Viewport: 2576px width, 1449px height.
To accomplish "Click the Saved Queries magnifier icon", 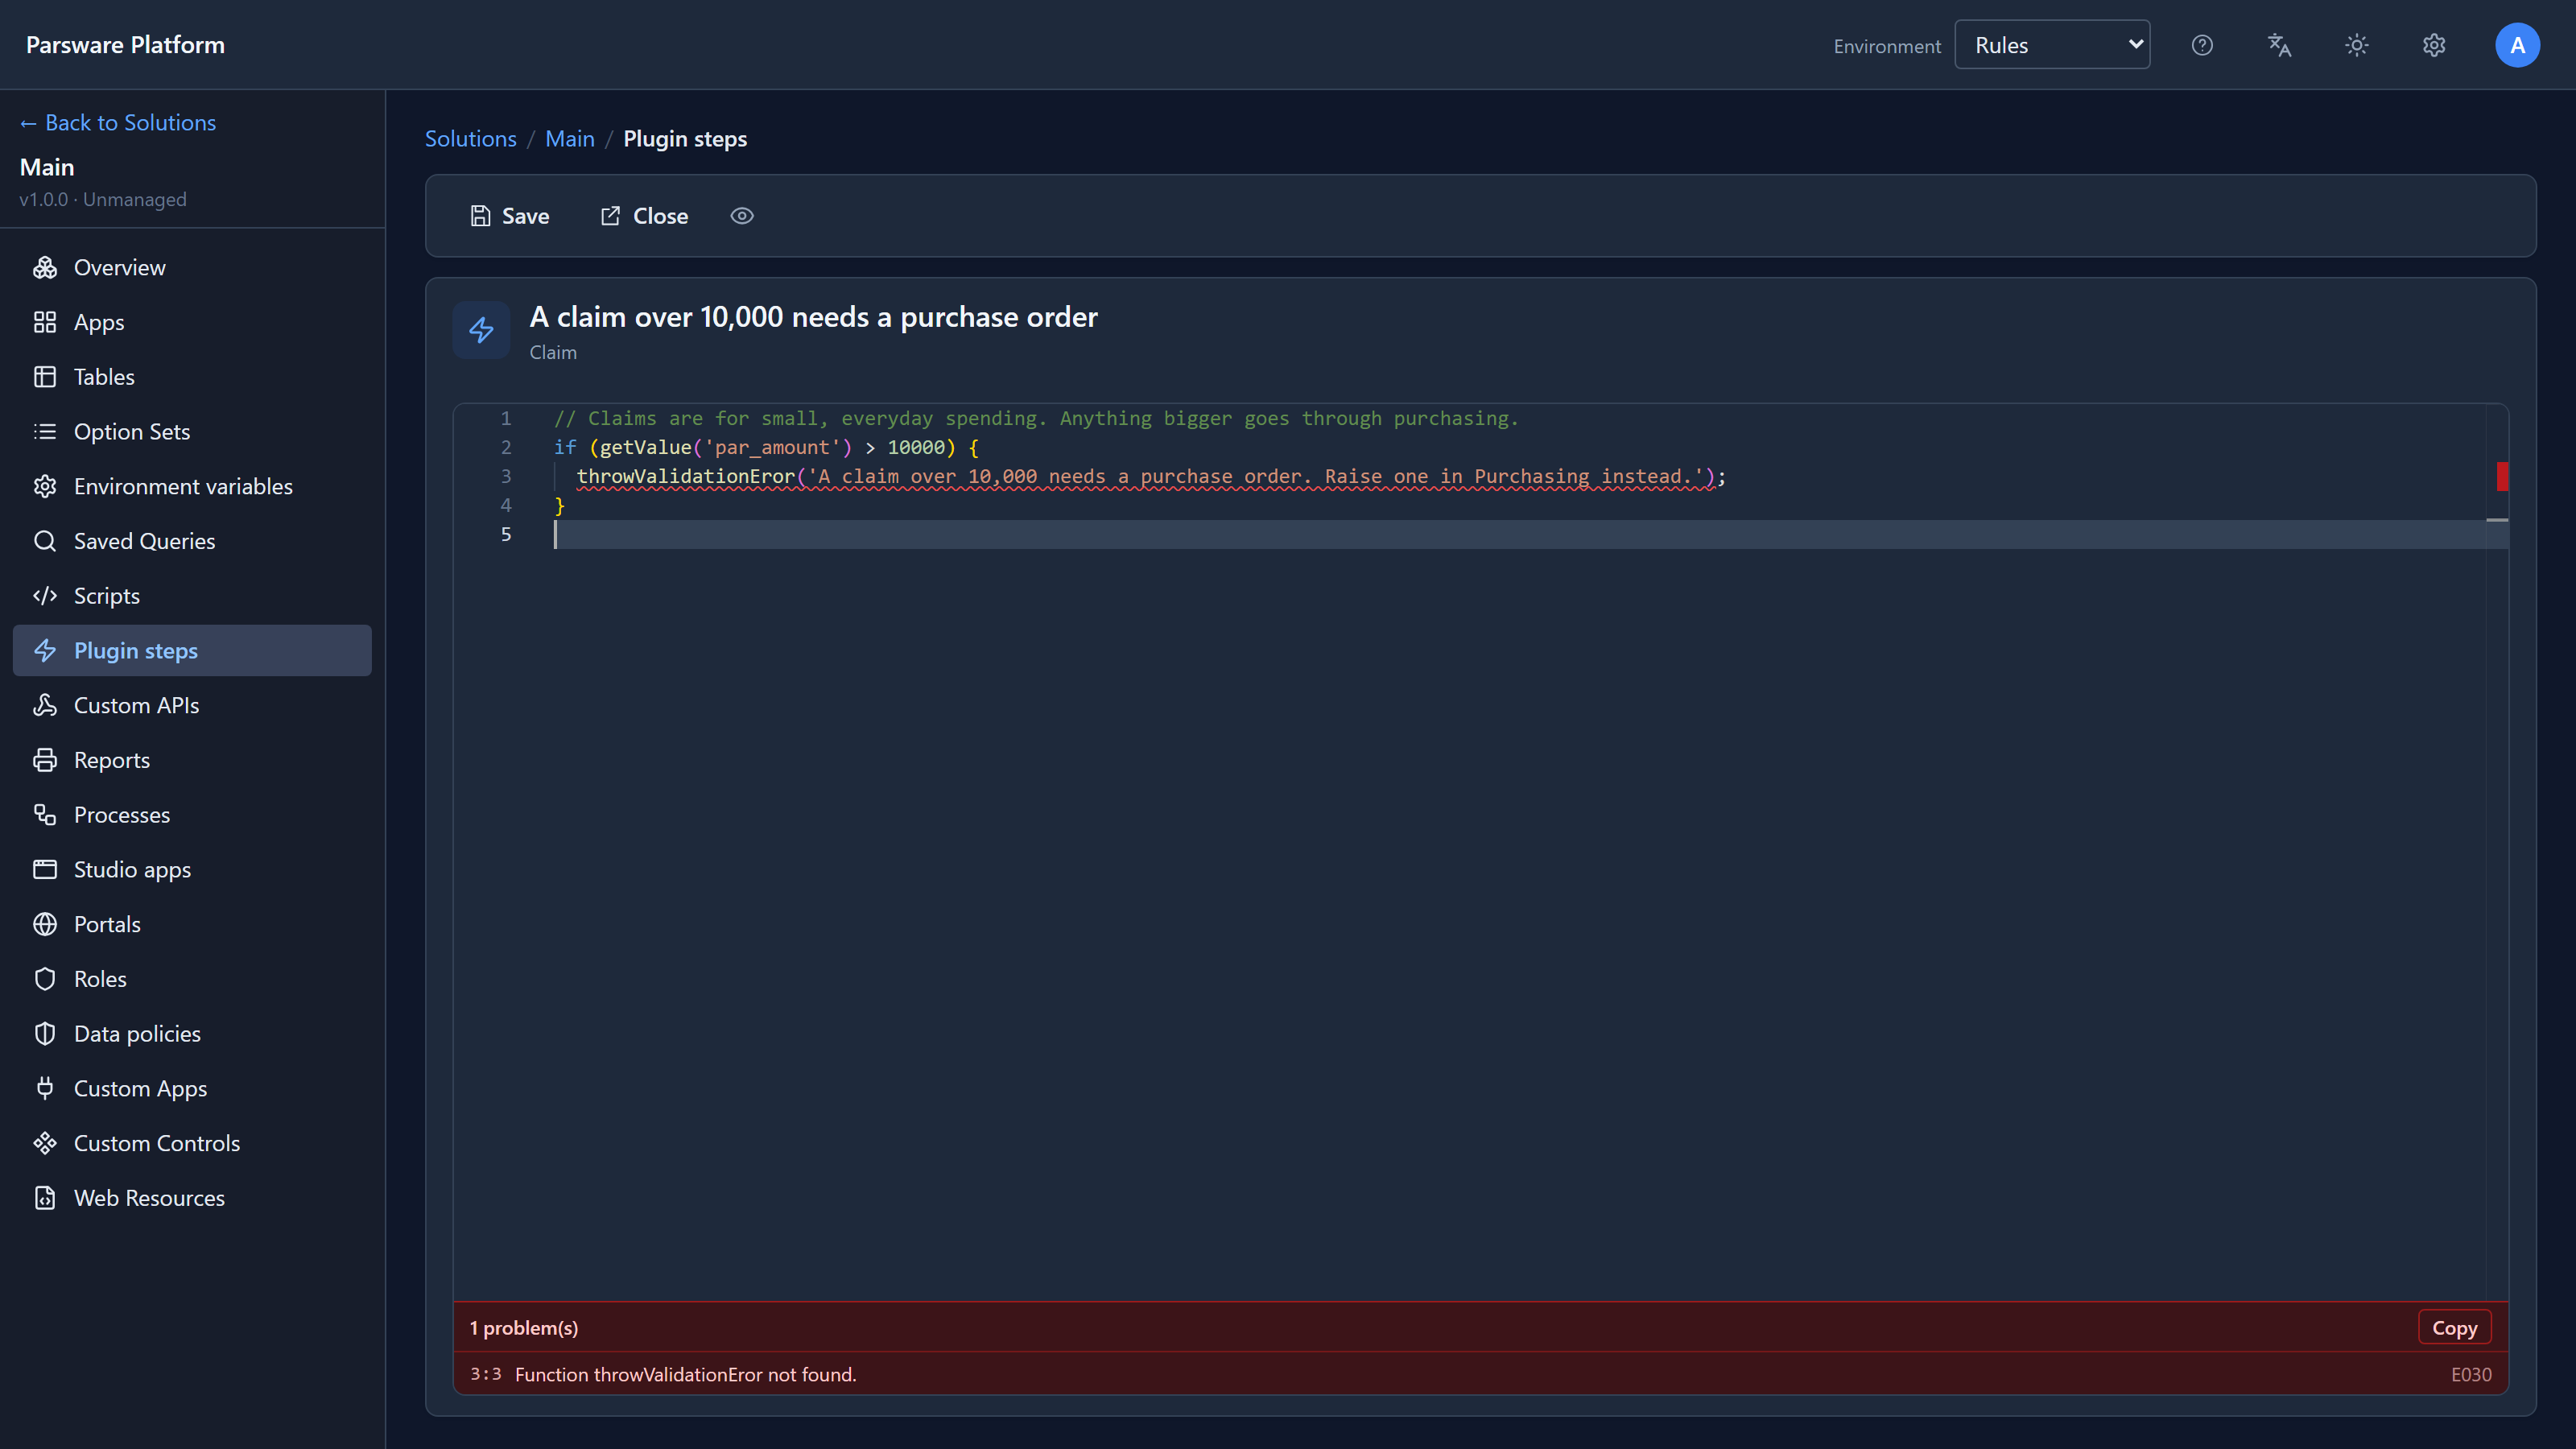I will click(45, 541).
